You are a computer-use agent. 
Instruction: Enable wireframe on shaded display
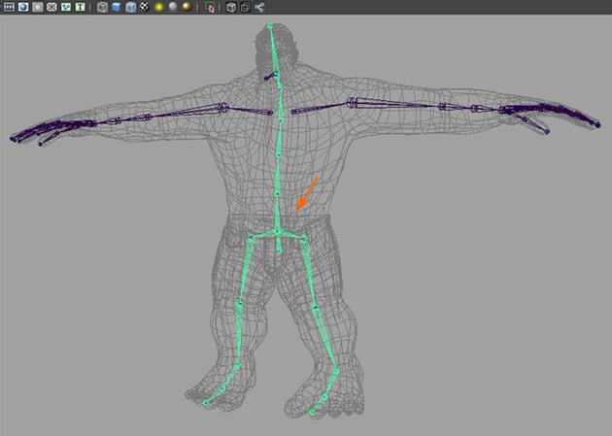[130, 7]
